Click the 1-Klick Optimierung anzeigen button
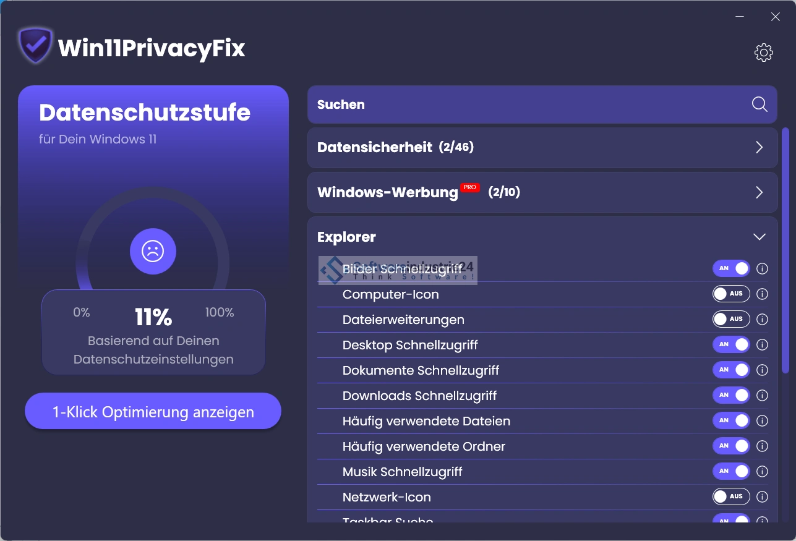 click(x=153, y=412)
